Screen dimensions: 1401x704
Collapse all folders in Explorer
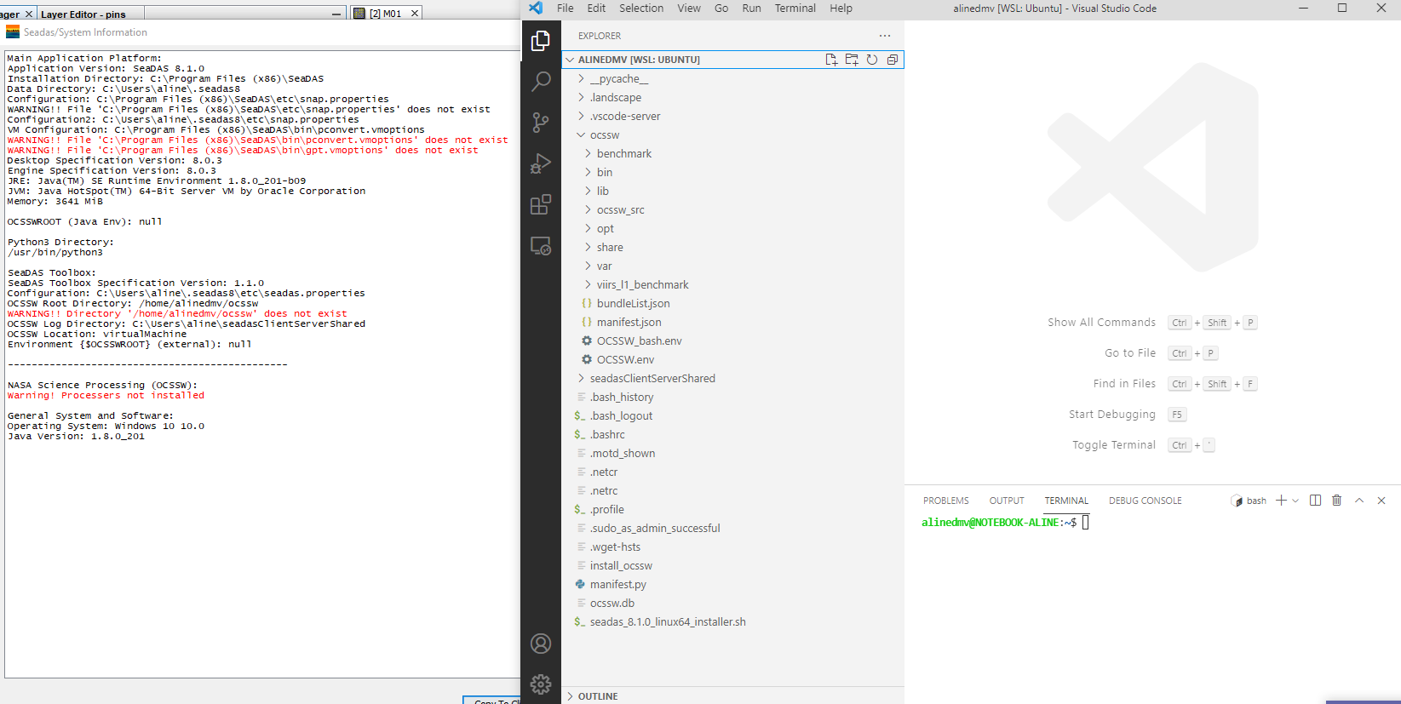tap(893, 60)
